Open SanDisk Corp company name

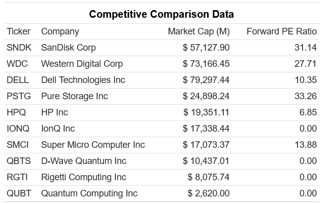[69, 48]
